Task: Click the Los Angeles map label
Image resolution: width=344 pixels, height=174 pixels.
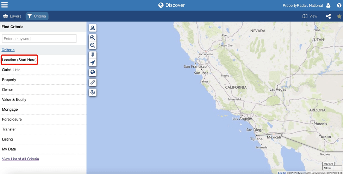Action: [243, 118]
